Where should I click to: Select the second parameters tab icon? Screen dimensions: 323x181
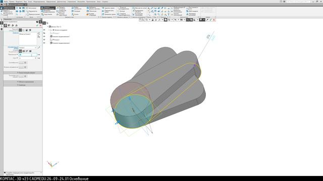[9, 25]
